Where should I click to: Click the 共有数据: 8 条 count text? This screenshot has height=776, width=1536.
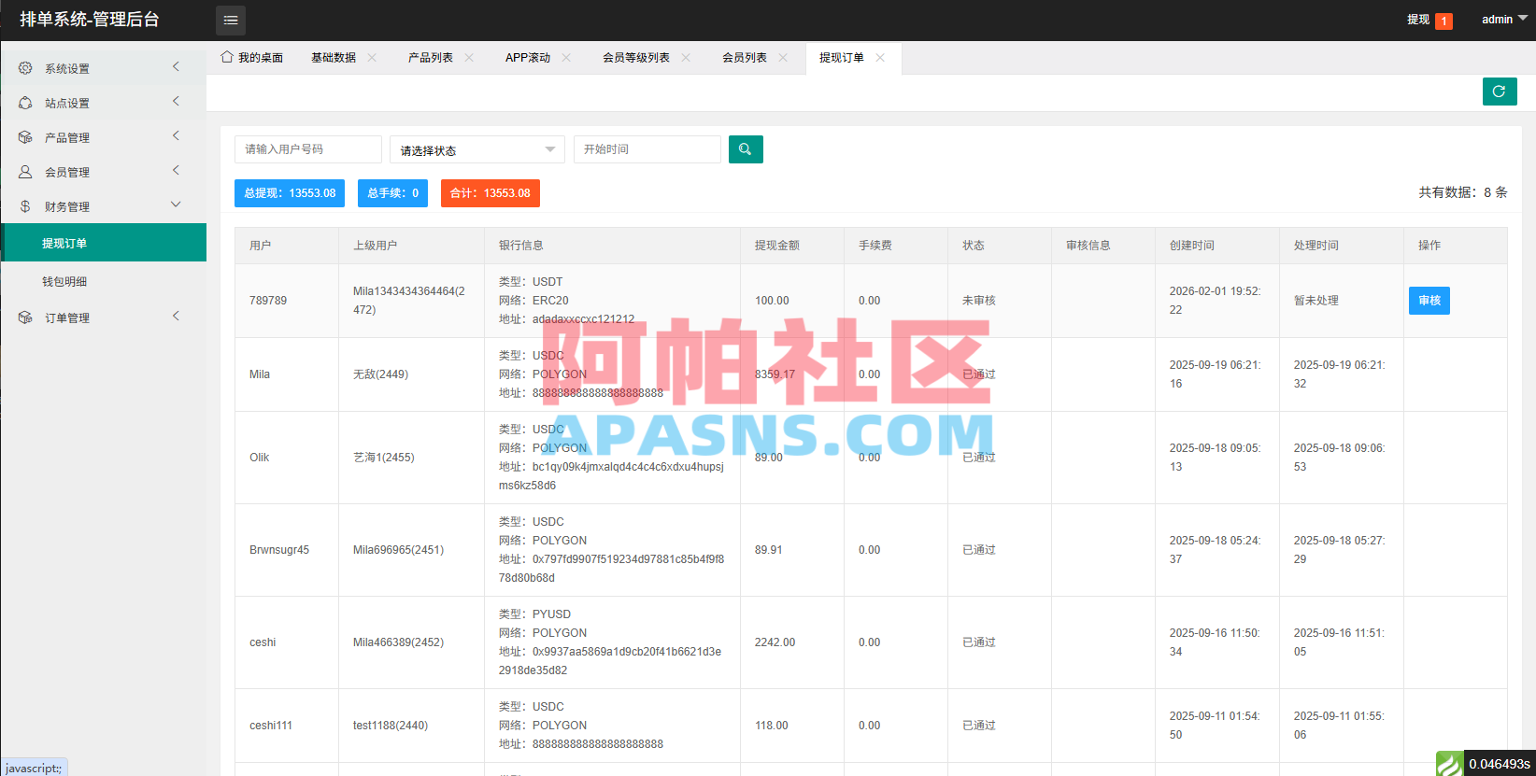point(1463,192)
